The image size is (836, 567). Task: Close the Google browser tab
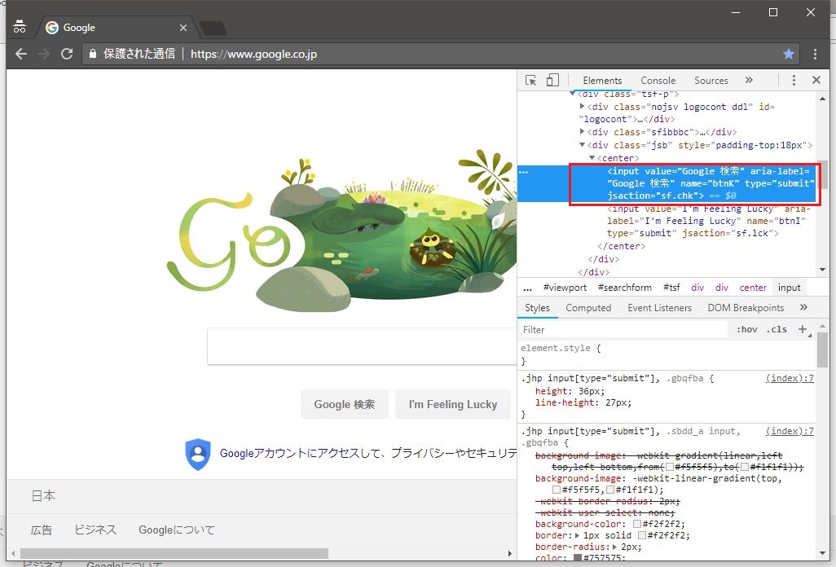coord(183,28)
